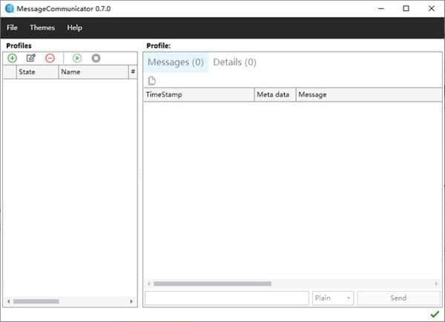
Task: Click the Meta data column header
Action: tap(275, 94)
